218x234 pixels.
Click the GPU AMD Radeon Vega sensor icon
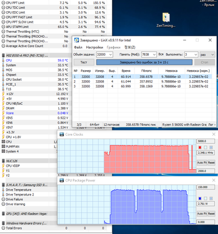tap(3, 214)
